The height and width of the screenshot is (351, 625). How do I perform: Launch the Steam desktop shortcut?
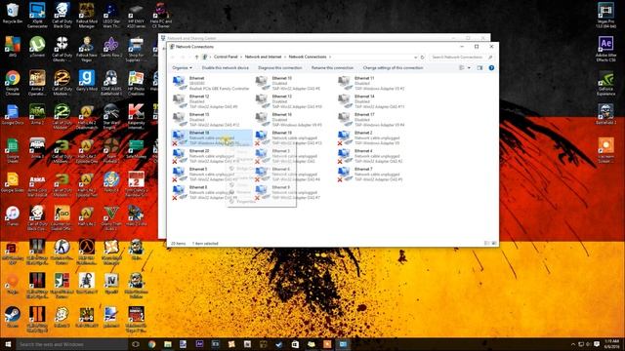click(13, 317)
